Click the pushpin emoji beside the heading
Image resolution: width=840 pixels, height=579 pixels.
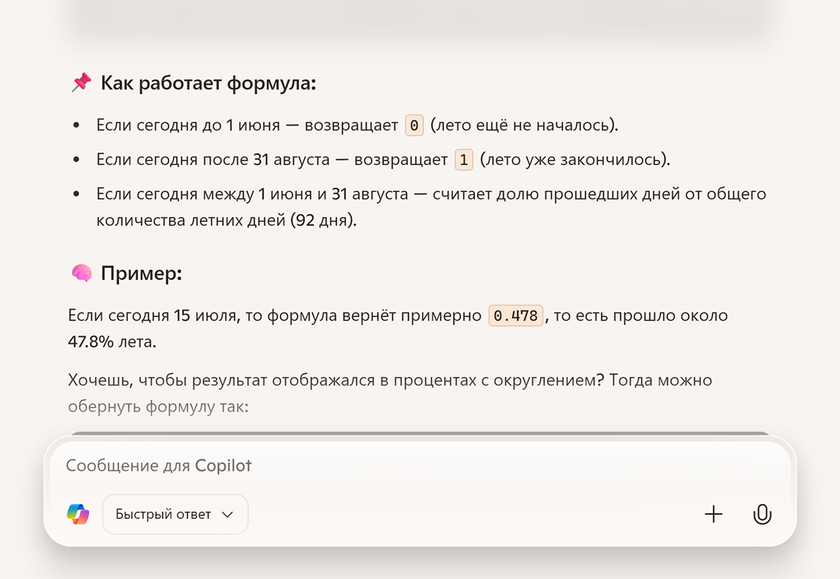[x=81, y=83]
